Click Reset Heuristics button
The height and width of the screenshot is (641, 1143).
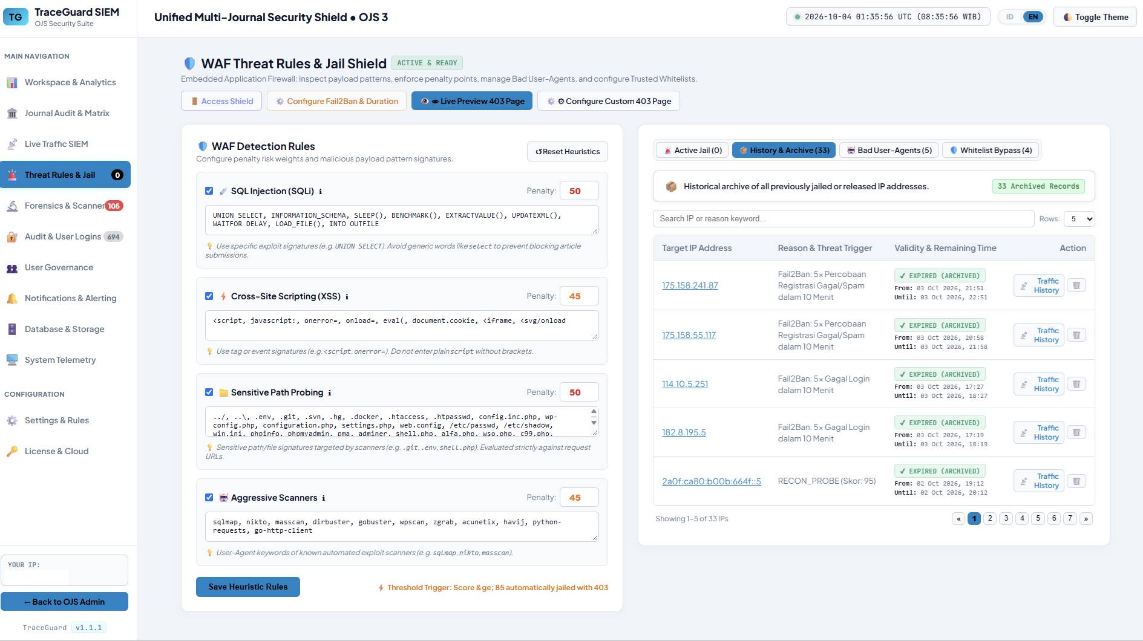(x=568, y=152)
